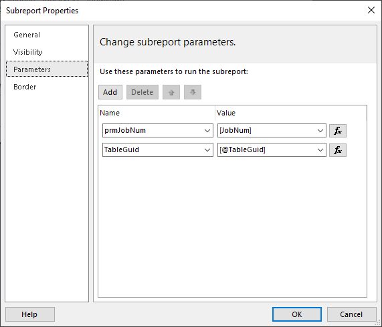Add a new subreport parameter
This screenshot has height=327, width=382.
click(x=110, y=92)
